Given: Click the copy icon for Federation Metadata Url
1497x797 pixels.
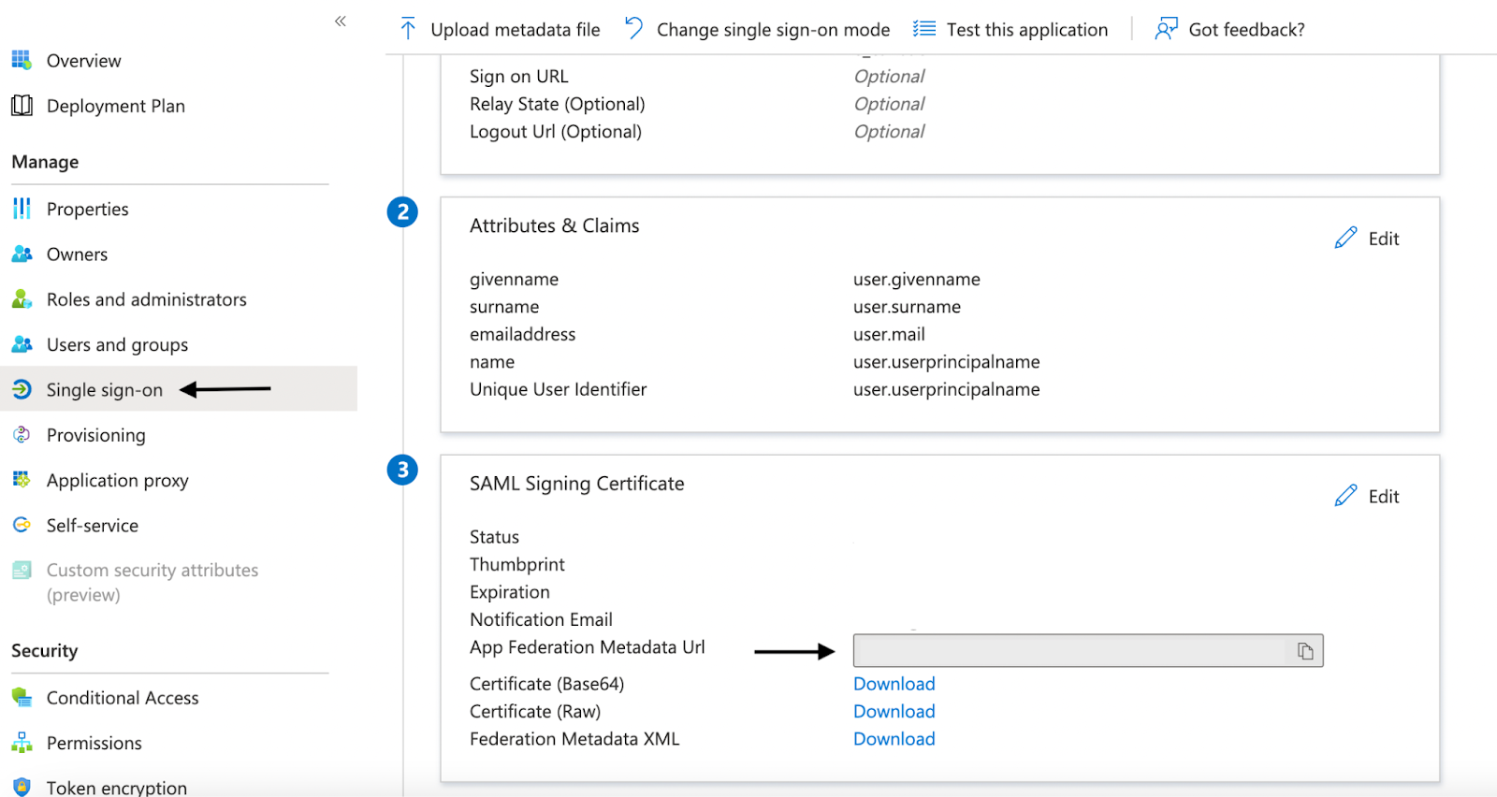Looking at the screenshot, I should pyautogui.click(x=1305, y=651).
